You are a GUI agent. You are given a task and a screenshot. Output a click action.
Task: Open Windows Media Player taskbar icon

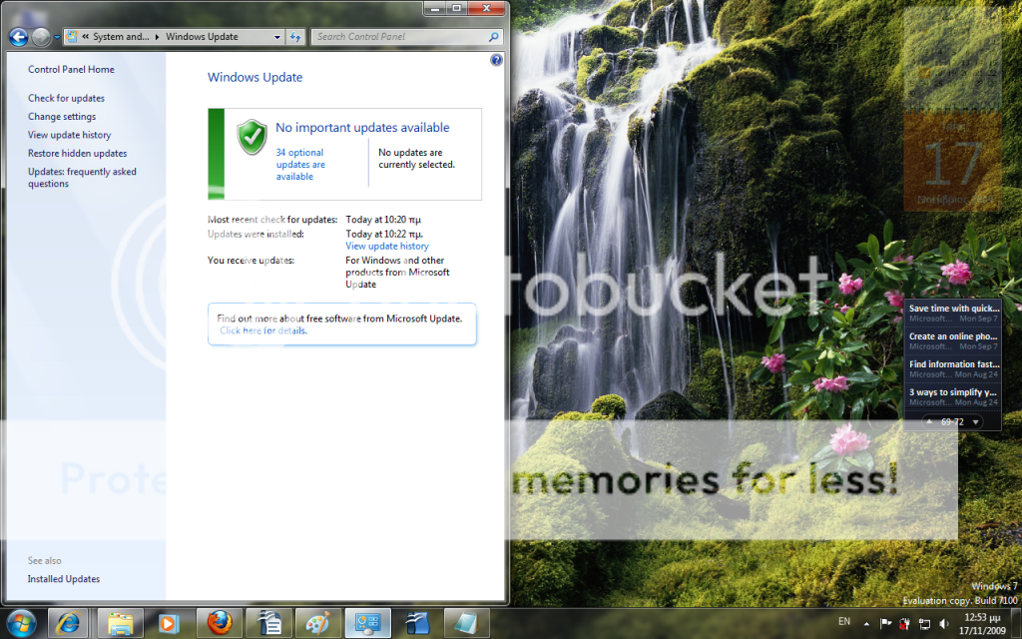pos(169,623)
